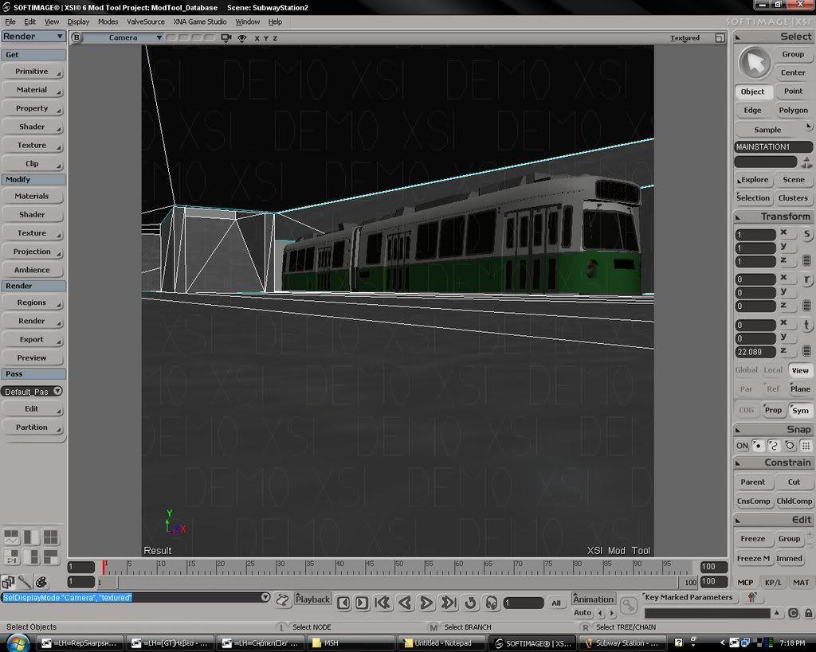
Task: Open the Render module dropdown
Action: (x=33, y=37)
